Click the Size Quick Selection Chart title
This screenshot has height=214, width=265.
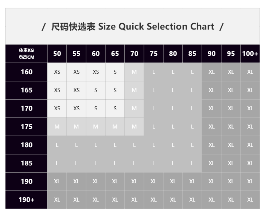[x=133, y=27]
